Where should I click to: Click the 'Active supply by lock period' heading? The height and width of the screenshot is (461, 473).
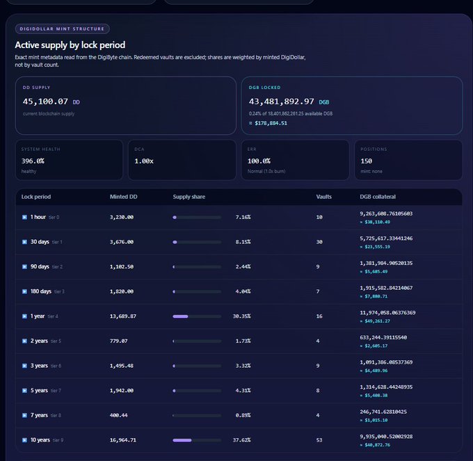(70, 45)
